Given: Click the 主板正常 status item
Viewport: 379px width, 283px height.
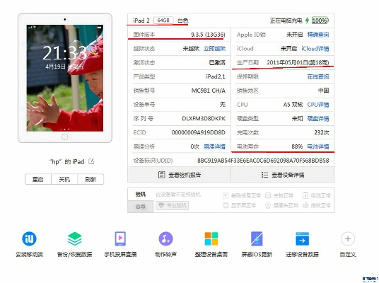Looking at the screenshot, I should (279, 195).
